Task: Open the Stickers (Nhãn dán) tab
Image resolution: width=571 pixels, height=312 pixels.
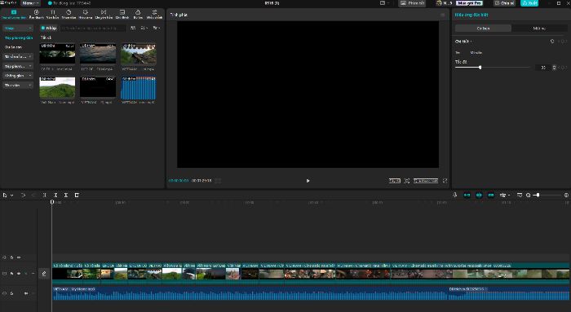Action: tap(69, 14)
